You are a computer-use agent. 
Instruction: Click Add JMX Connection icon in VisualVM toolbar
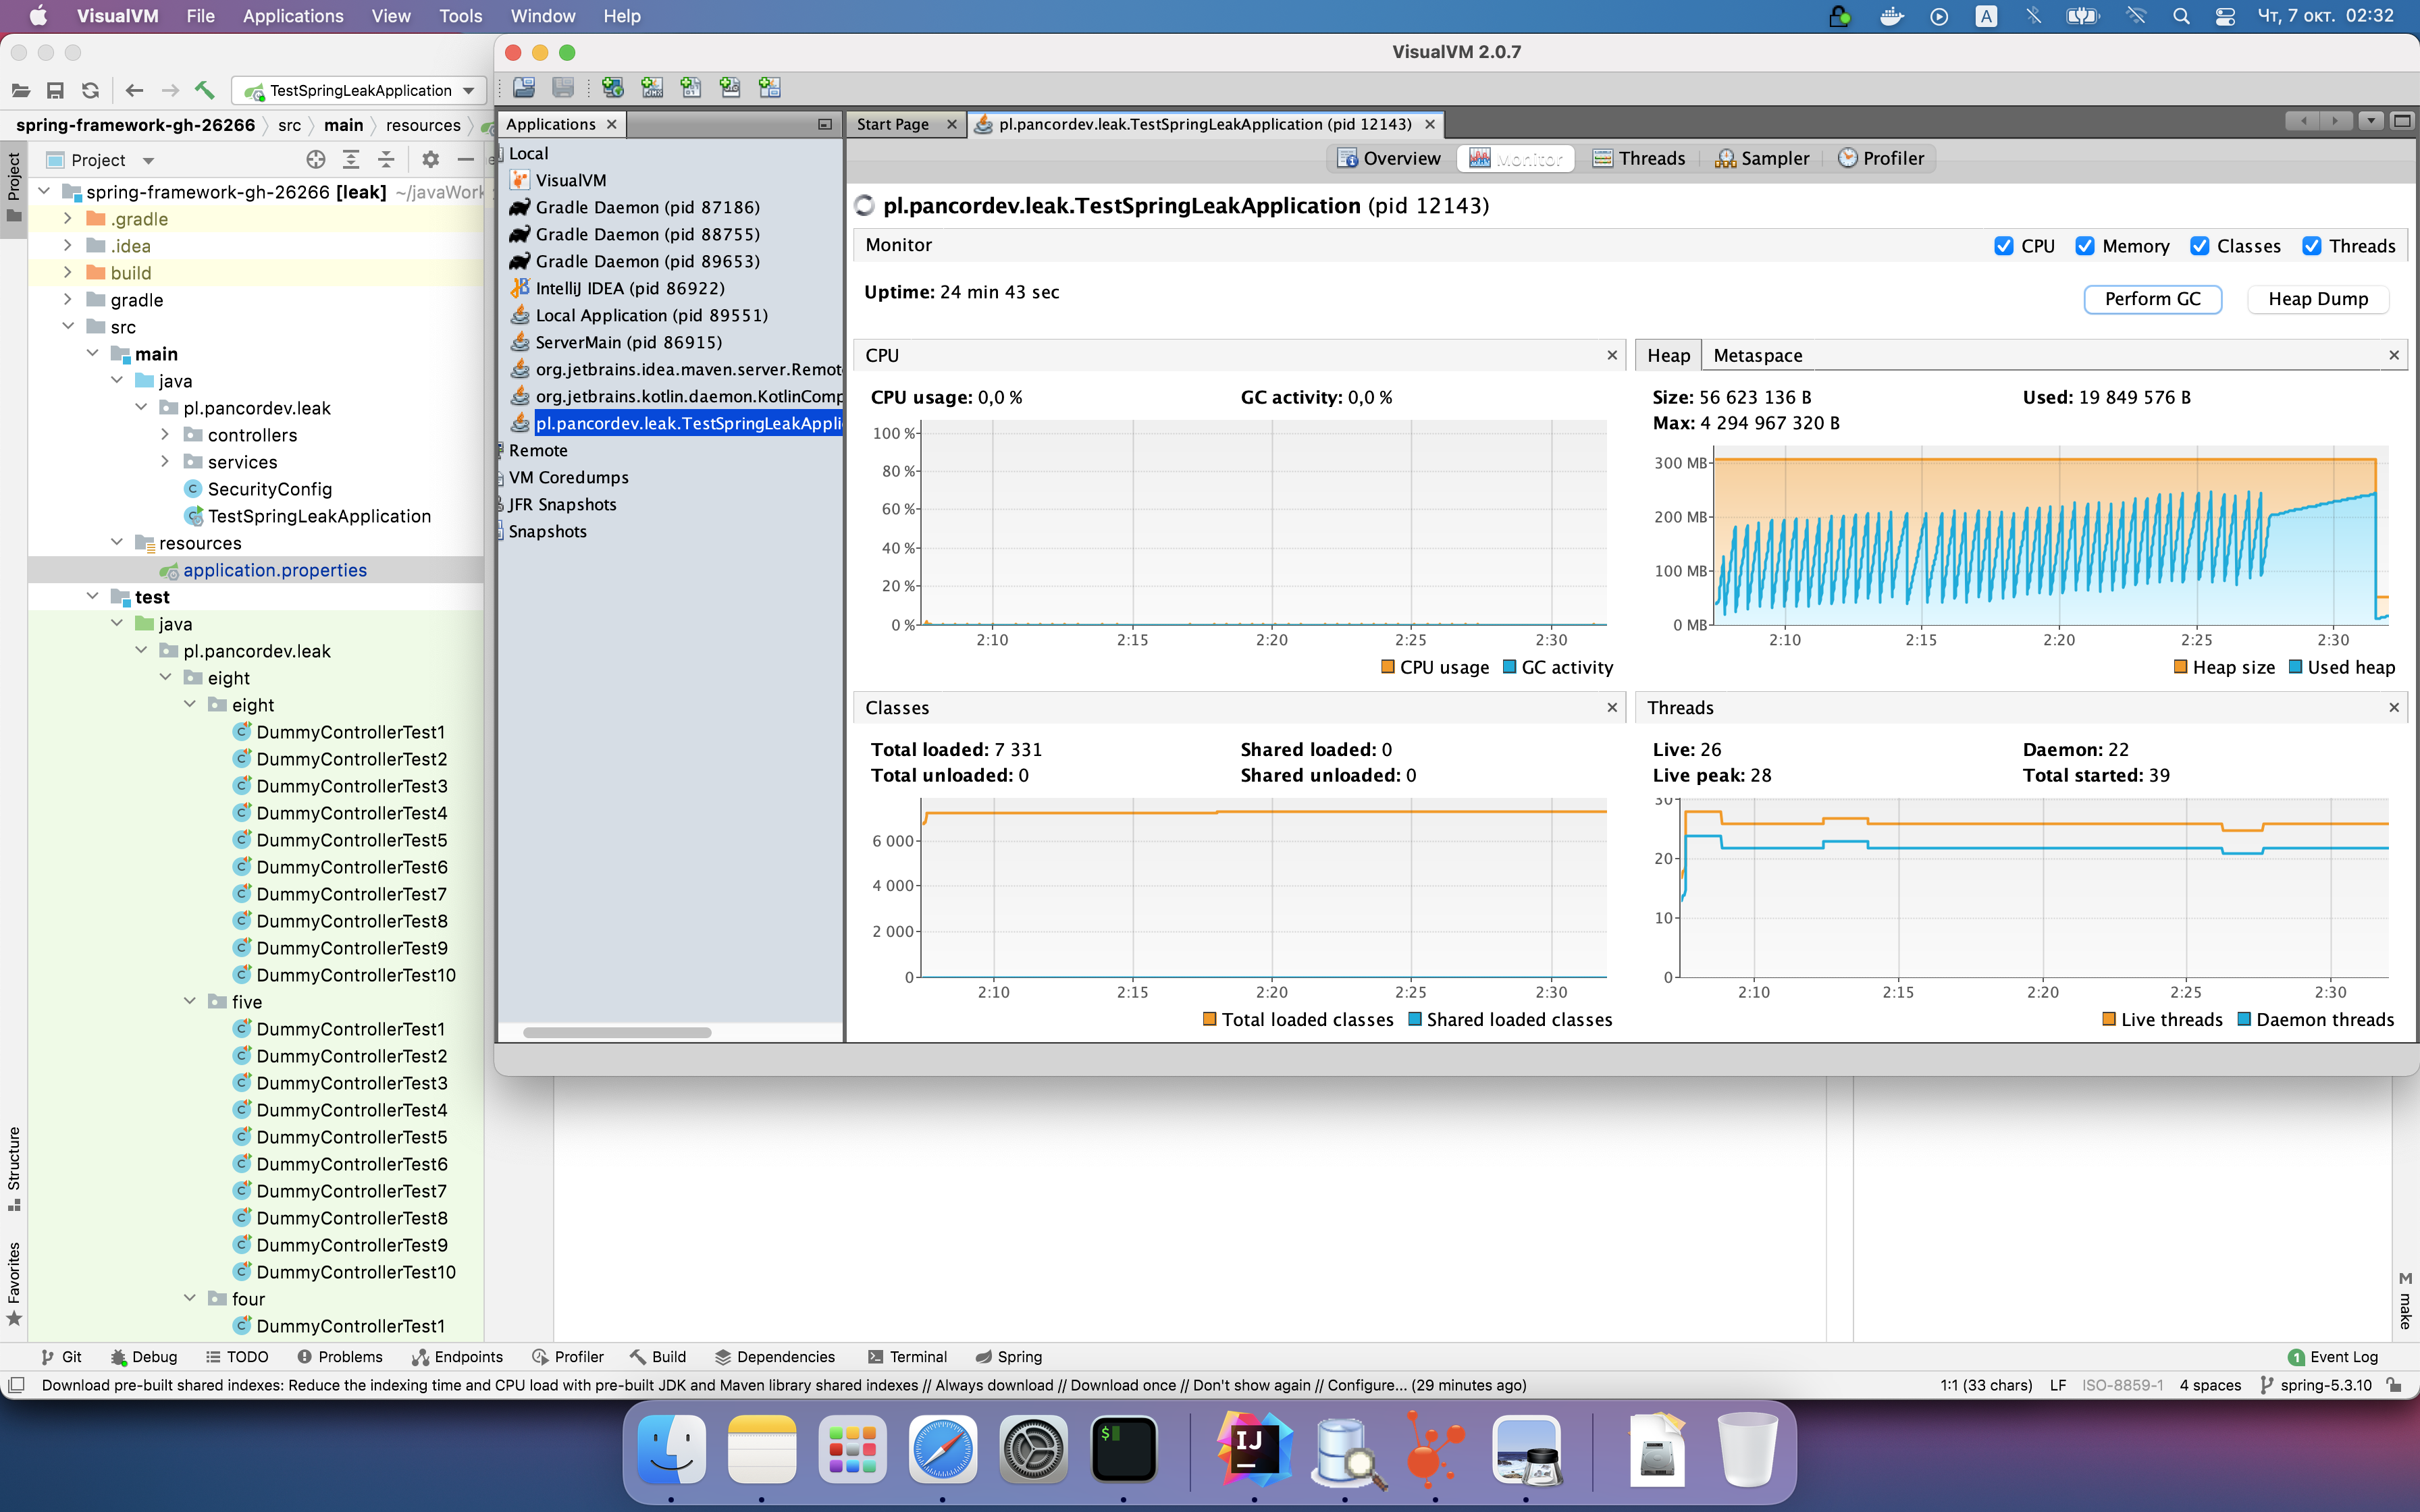(652, 88)
